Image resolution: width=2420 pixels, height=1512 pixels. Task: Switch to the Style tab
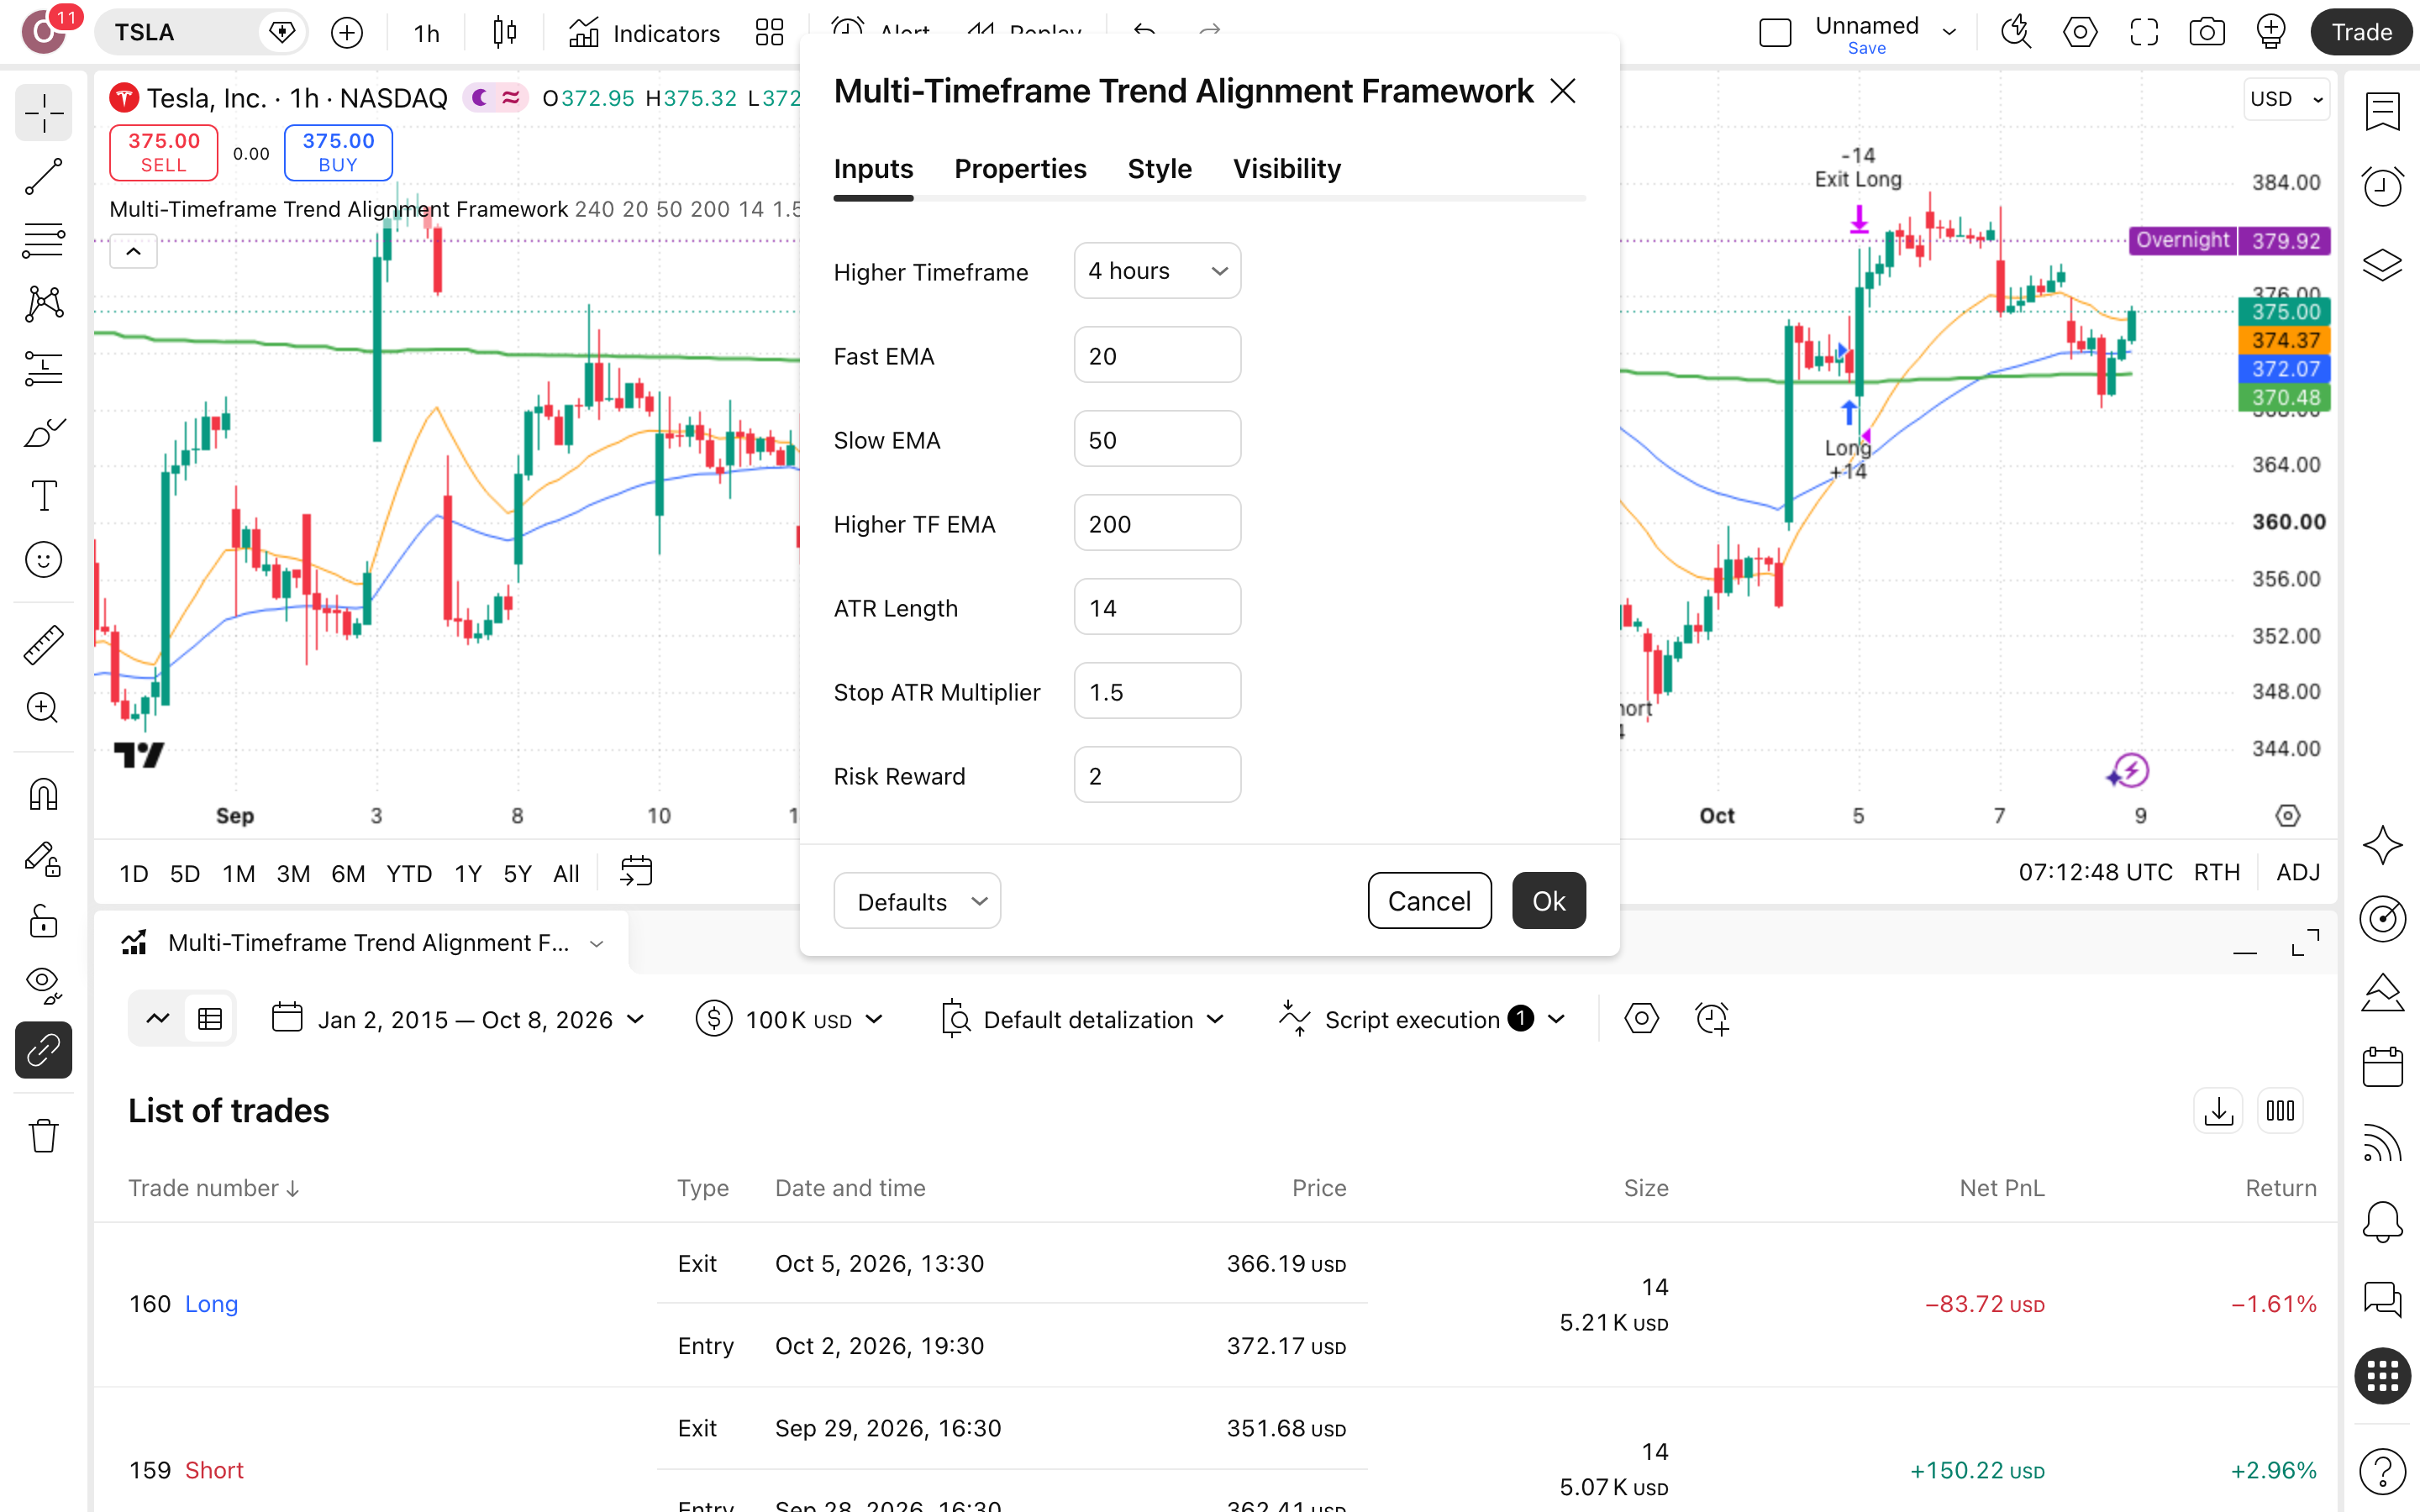click(x=1159, y=169)
